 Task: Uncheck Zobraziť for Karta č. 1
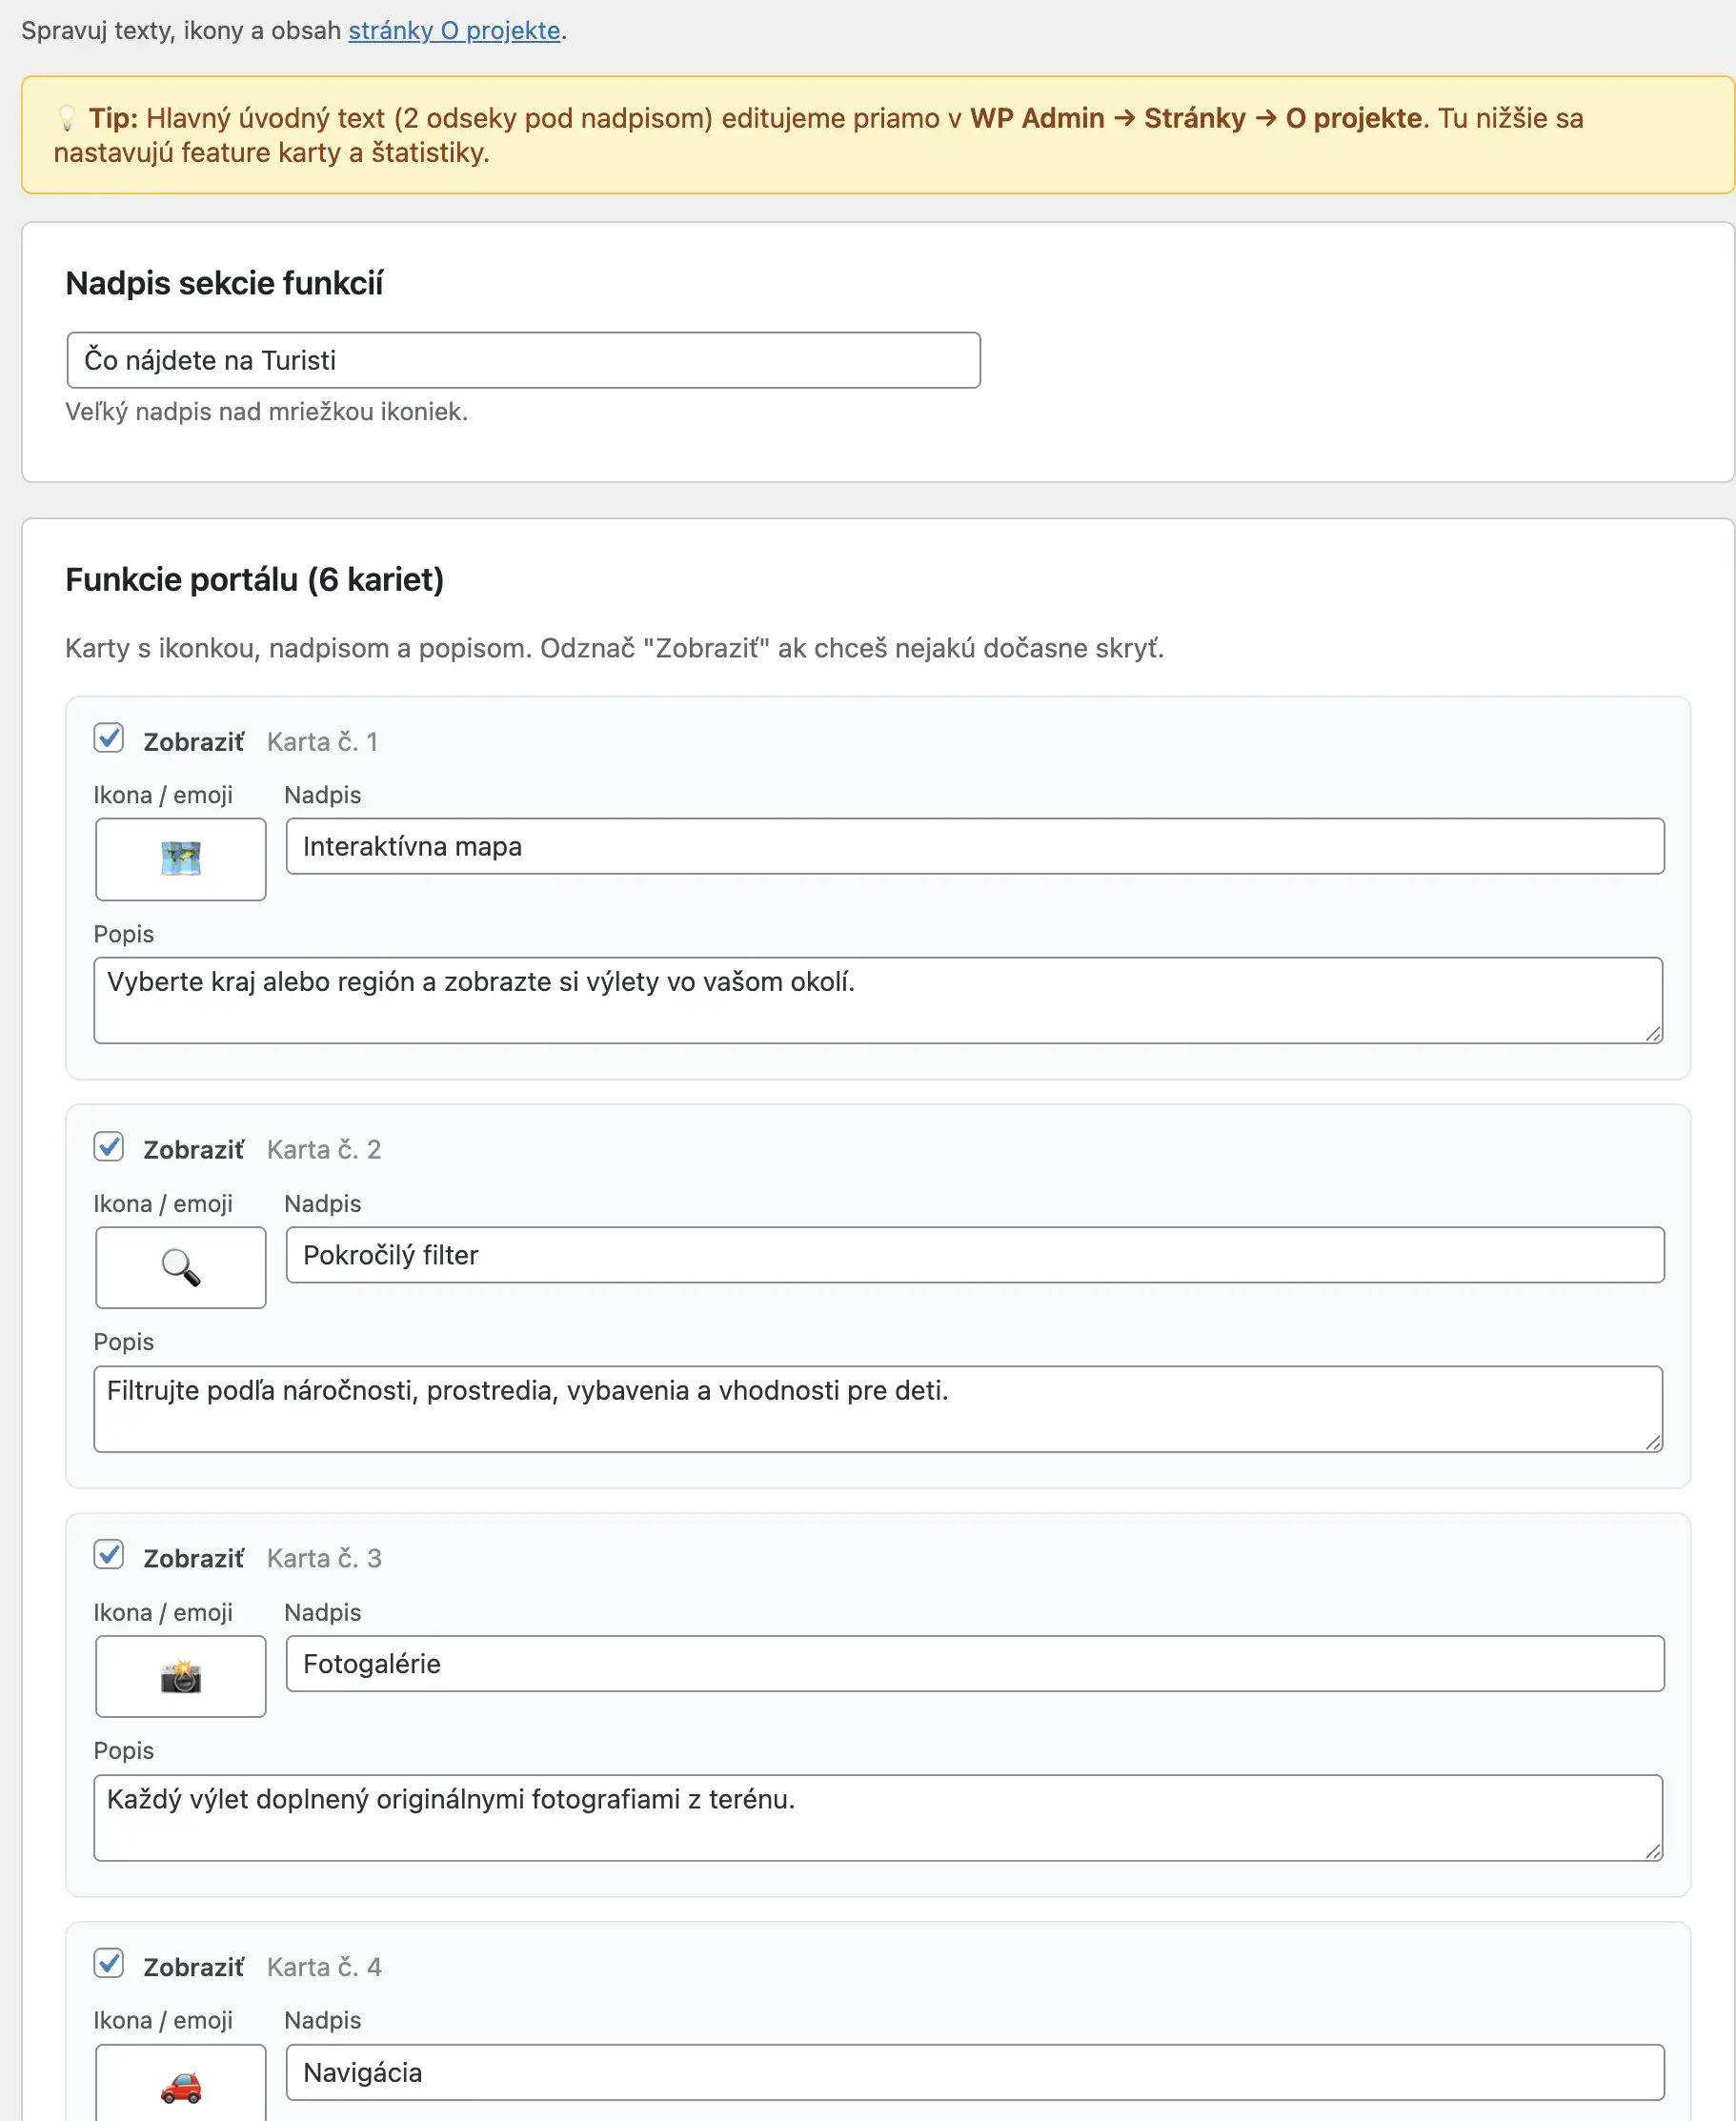click(109, 739)
